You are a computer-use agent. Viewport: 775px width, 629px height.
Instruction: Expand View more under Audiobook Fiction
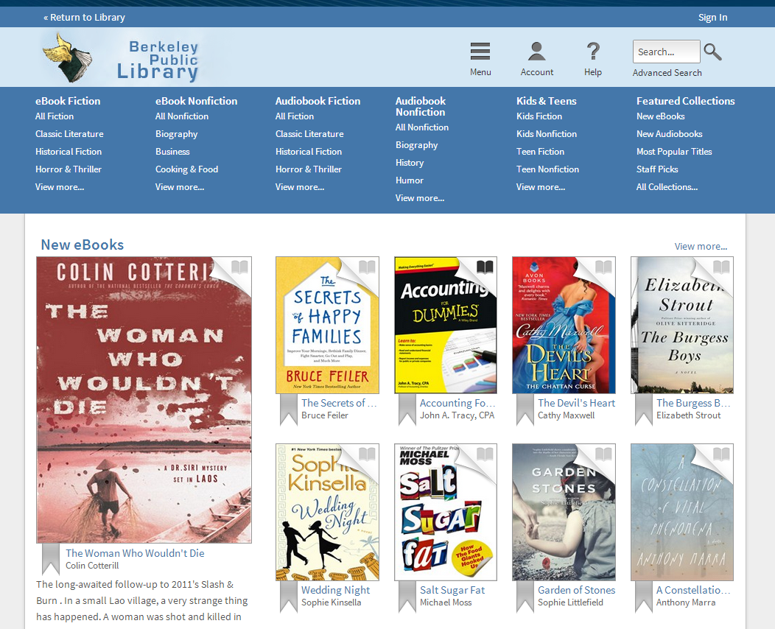(300, 187)
